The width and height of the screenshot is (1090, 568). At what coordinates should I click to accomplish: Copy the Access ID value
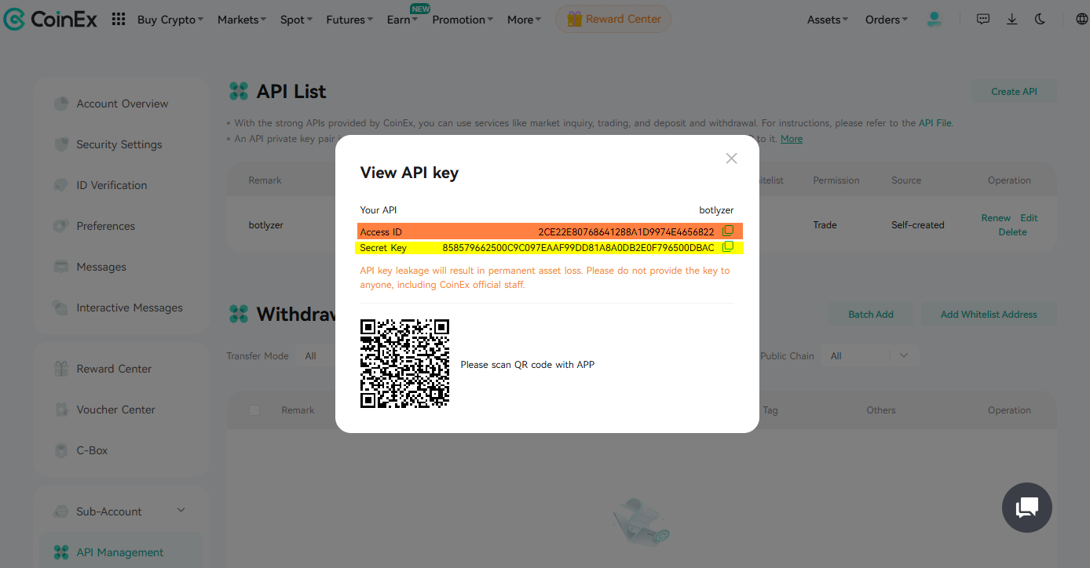tap(727, 231)
